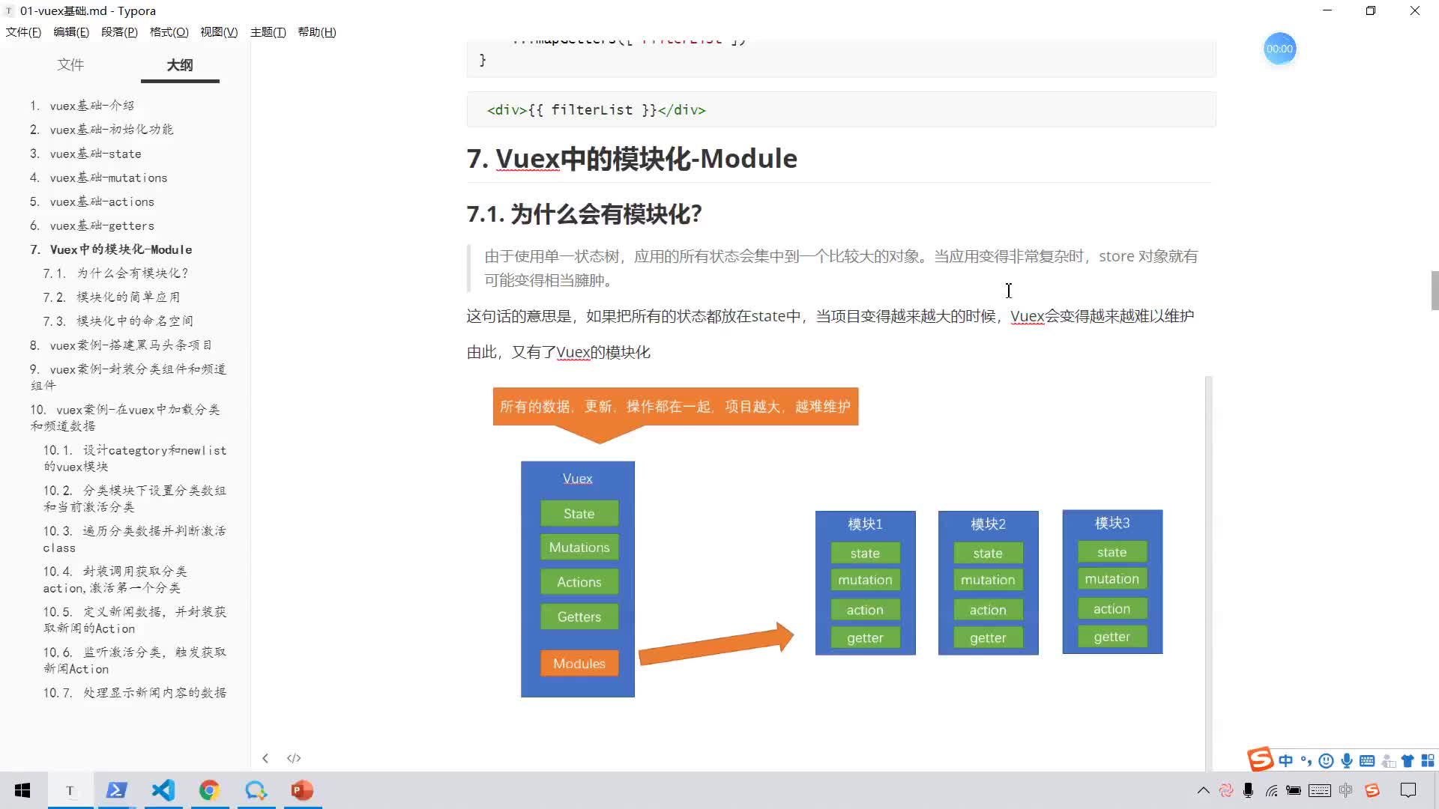1439x809 pixels.
Task: Click Sogou tray icon in taskbar
Action: click(1372, 790)
